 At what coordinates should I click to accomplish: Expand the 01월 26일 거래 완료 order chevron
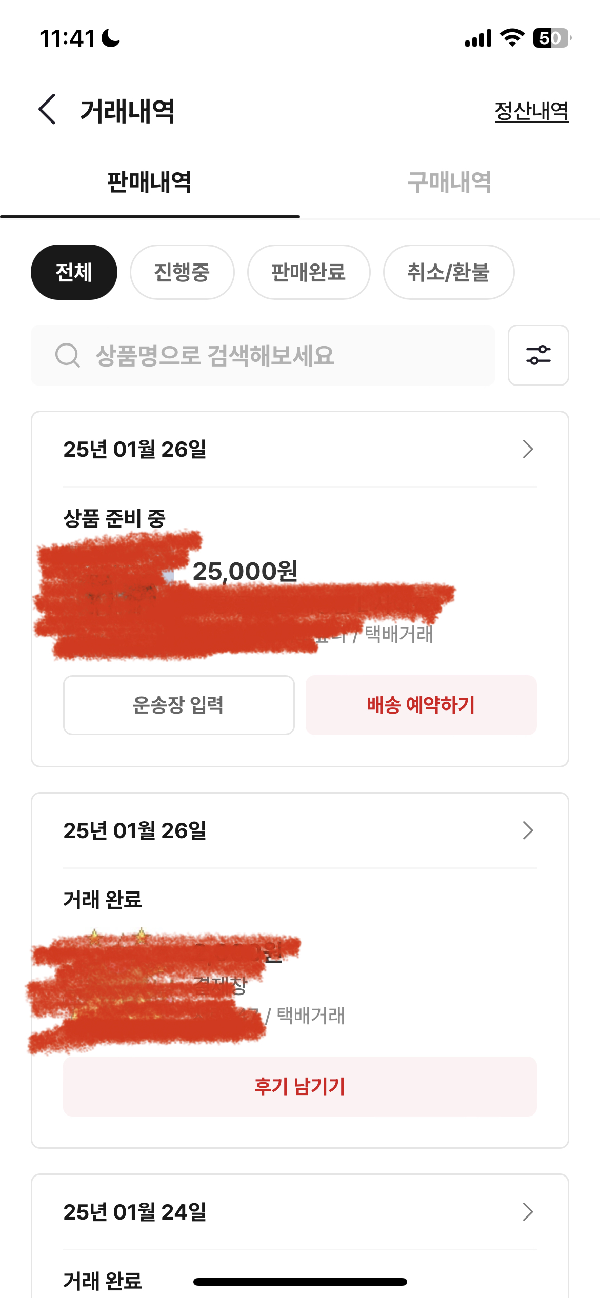pos(528,830)
